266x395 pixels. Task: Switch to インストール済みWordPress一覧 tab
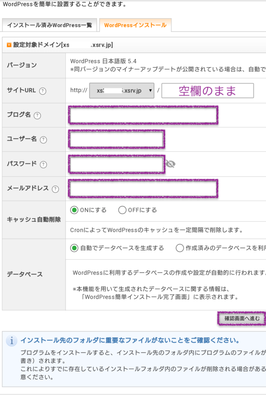49,25
